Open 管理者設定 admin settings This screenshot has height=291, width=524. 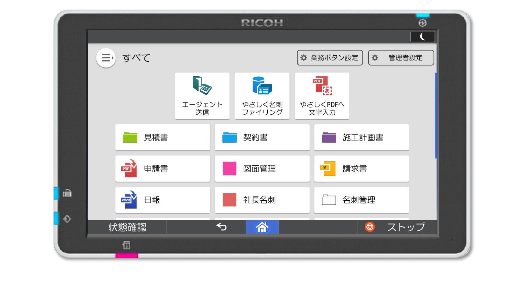tap(401, 58)
